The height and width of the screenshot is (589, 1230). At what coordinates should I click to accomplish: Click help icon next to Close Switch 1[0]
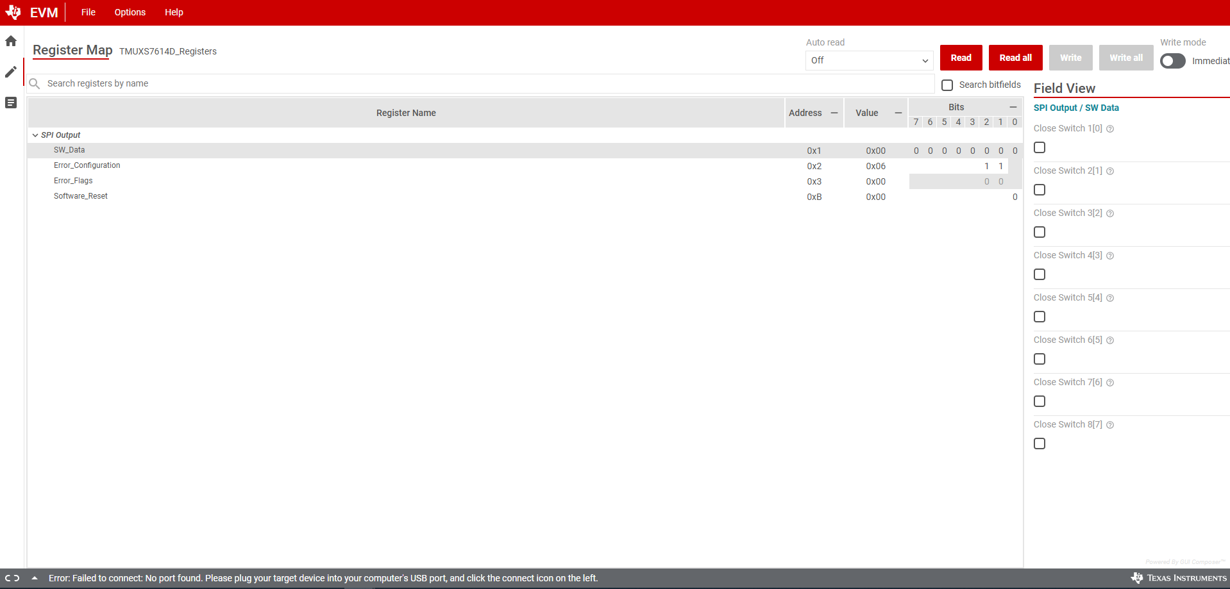(1110, 129)
